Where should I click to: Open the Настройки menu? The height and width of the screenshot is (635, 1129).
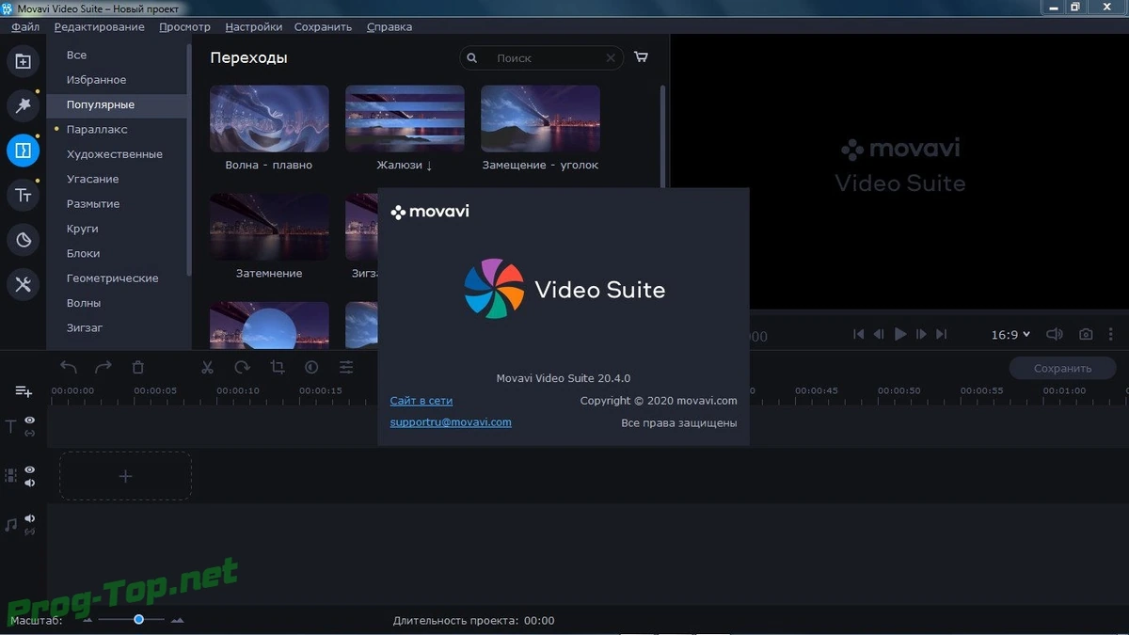point(254,26)
